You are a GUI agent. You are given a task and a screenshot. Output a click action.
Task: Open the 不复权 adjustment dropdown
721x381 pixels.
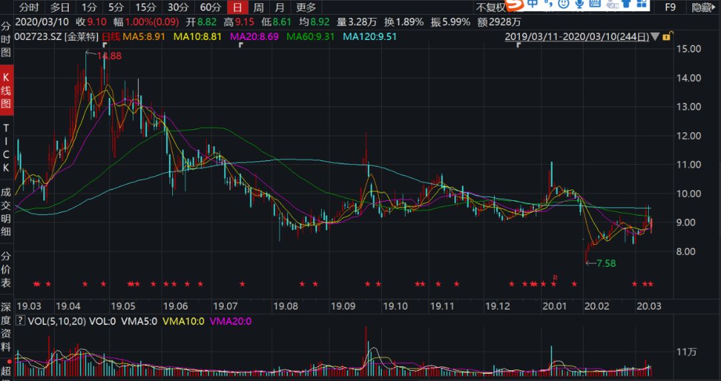491,8
